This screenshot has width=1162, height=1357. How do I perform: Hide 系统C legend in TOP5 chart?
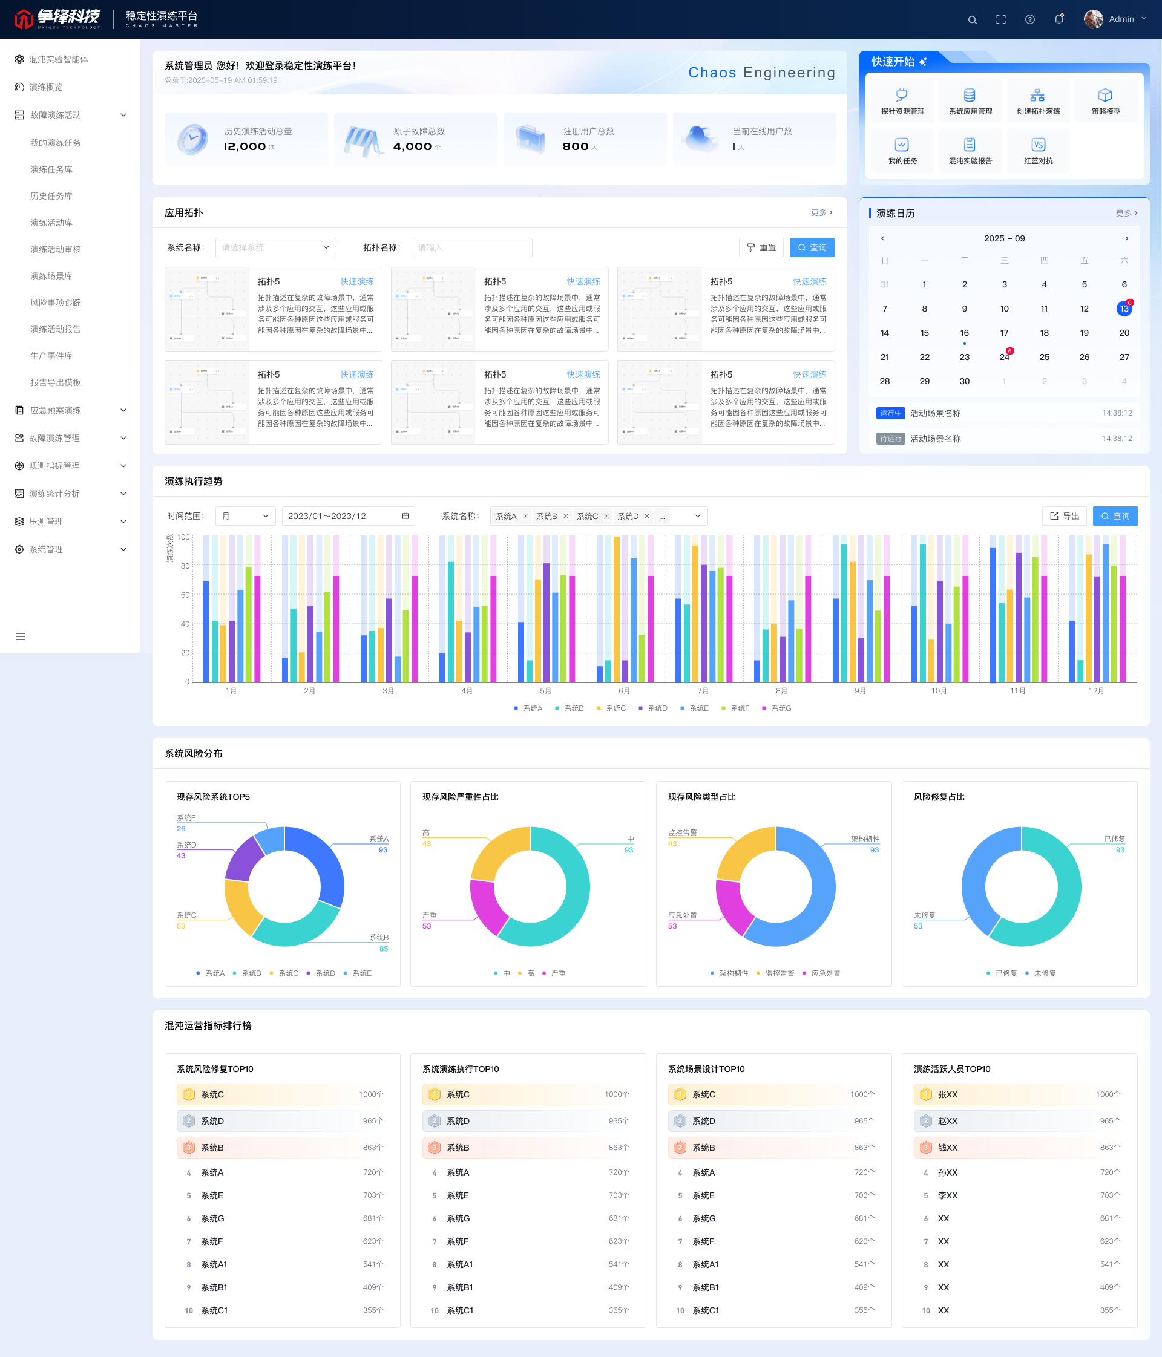click(x=284, y=973)
